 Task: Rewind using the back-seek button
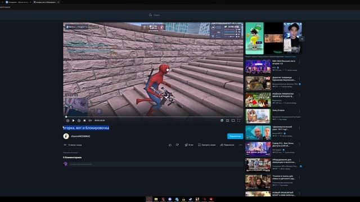[67, 121]
